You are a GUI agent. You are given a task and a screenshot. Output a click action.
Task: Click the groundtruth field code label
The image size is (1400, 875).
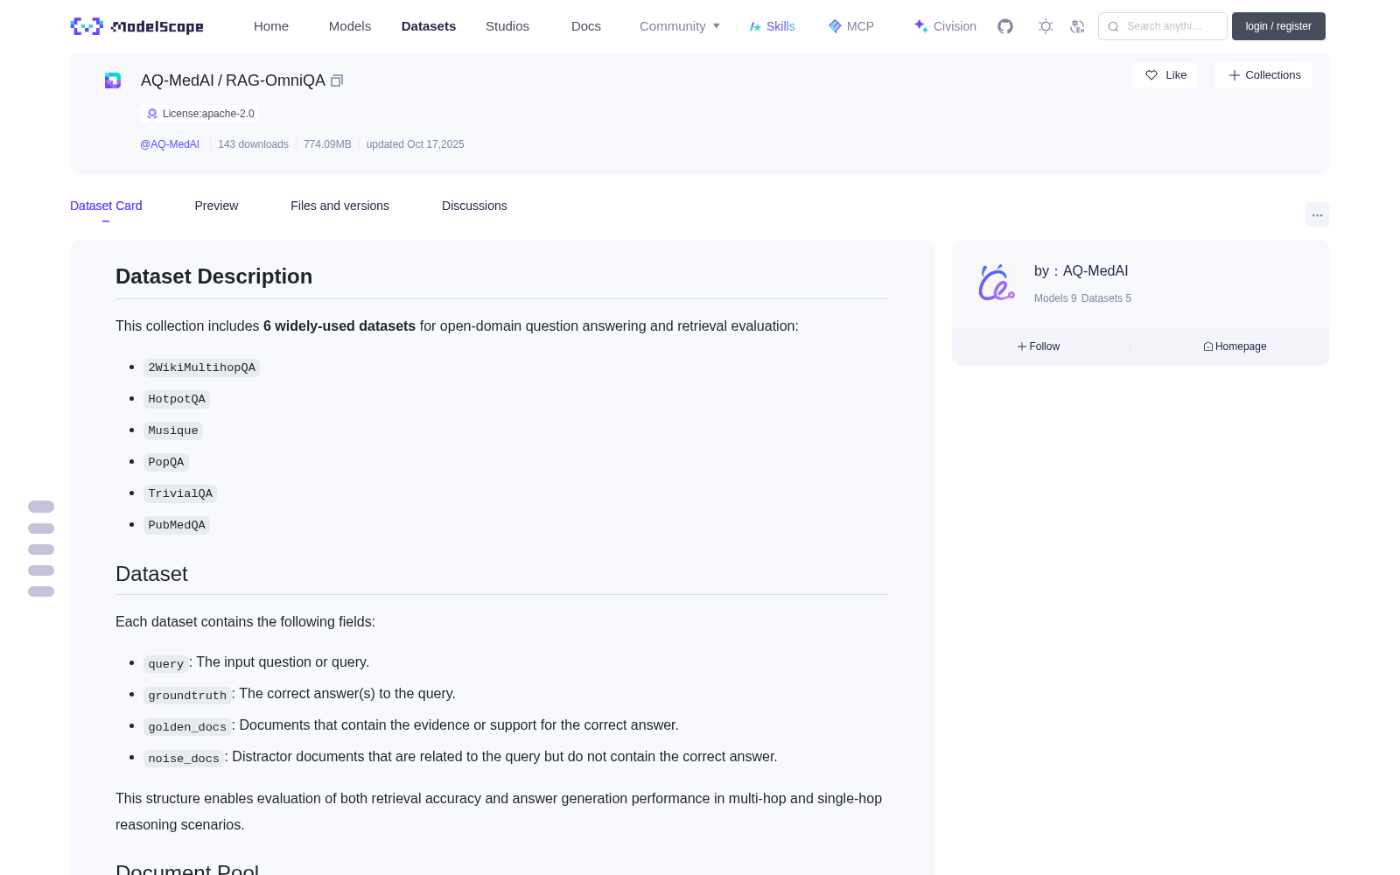click(187, 696)
